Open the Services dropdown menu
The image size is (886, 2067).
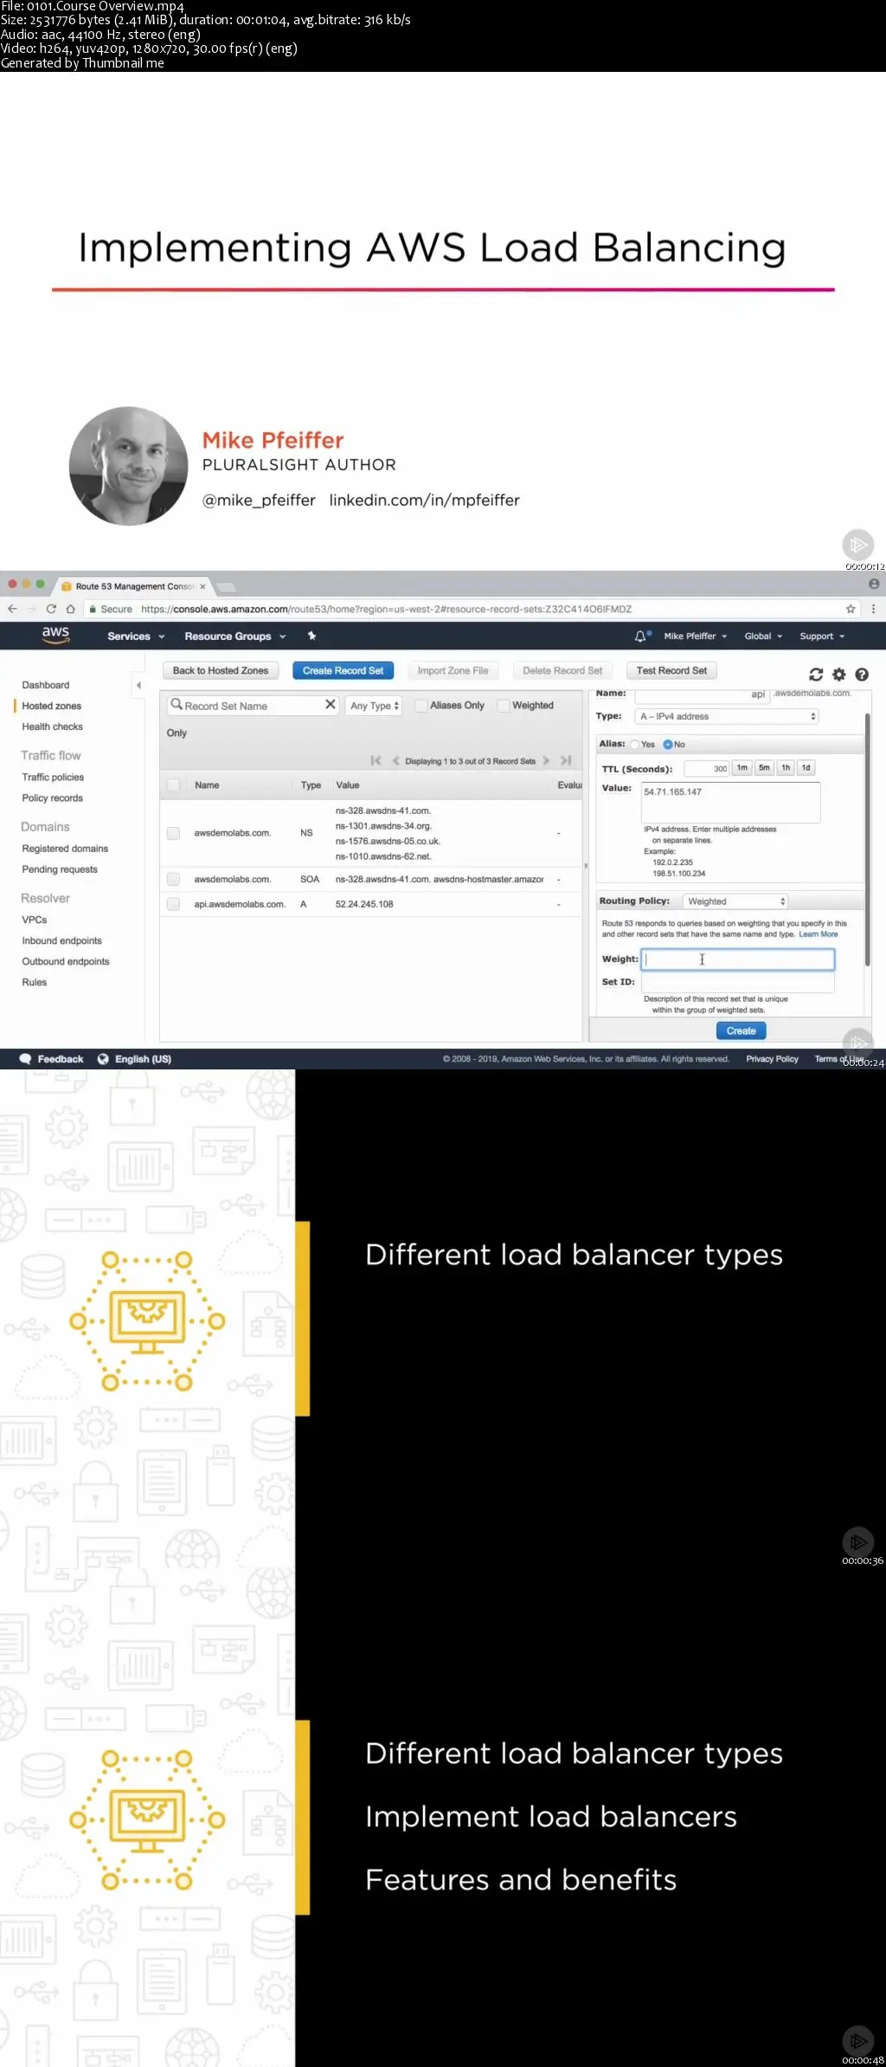point(136,636)
